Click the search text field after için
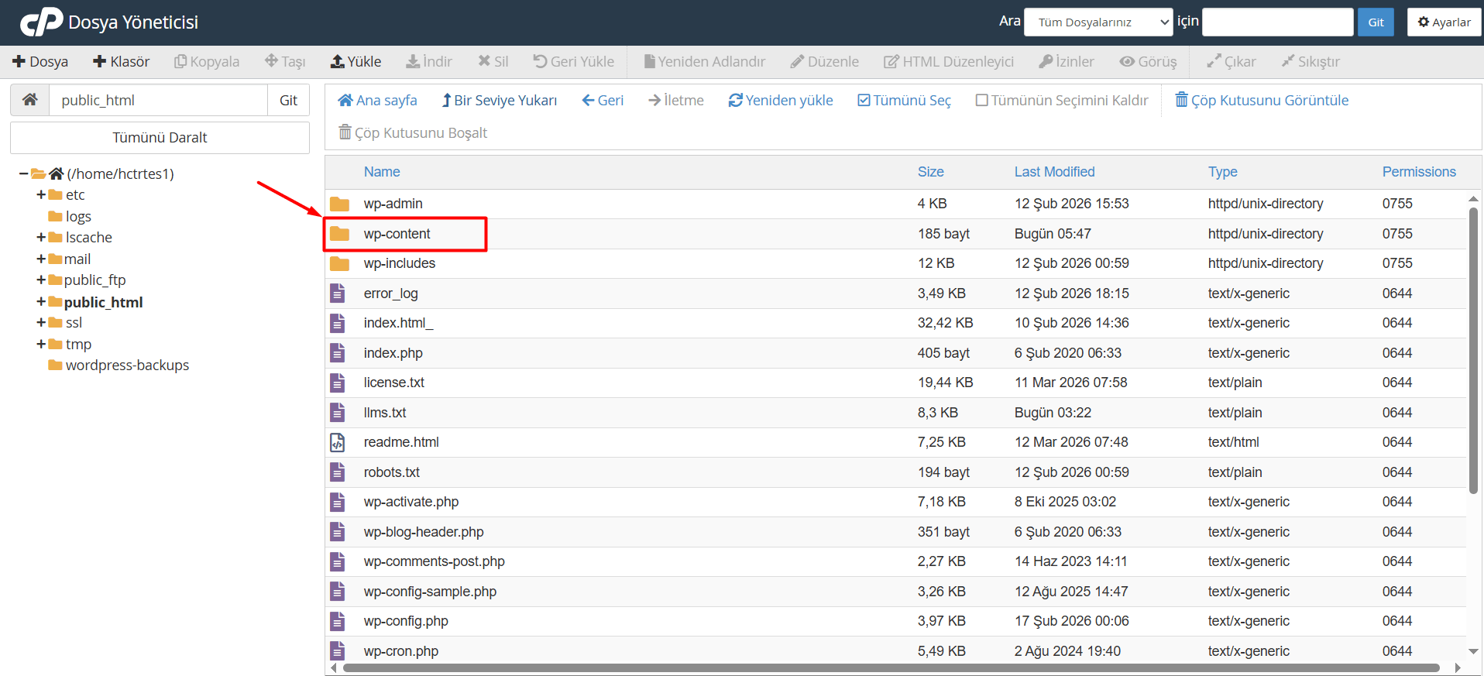This screenshot has width=1484, height=676. click(x=1277, y=22)
